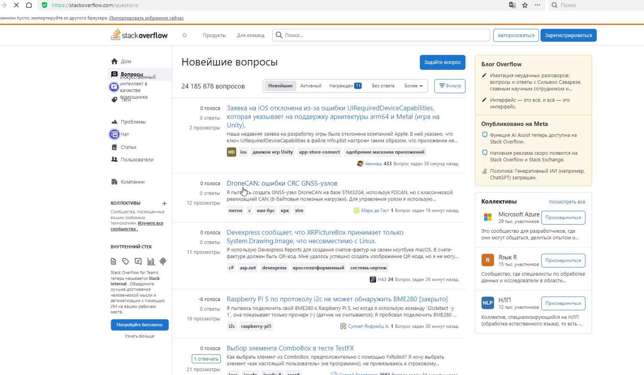Join the Язык R collective

(x=563, y=261)
